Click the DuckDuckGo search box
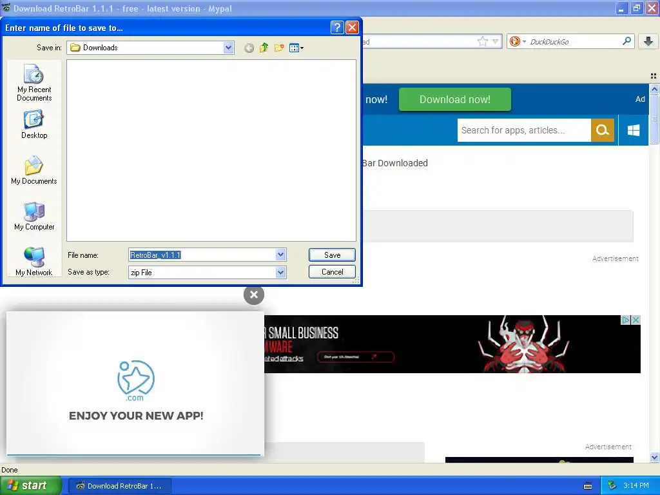The height and width of the screenshot is (495, 660). pyautogui.click(x=574, y=41)
